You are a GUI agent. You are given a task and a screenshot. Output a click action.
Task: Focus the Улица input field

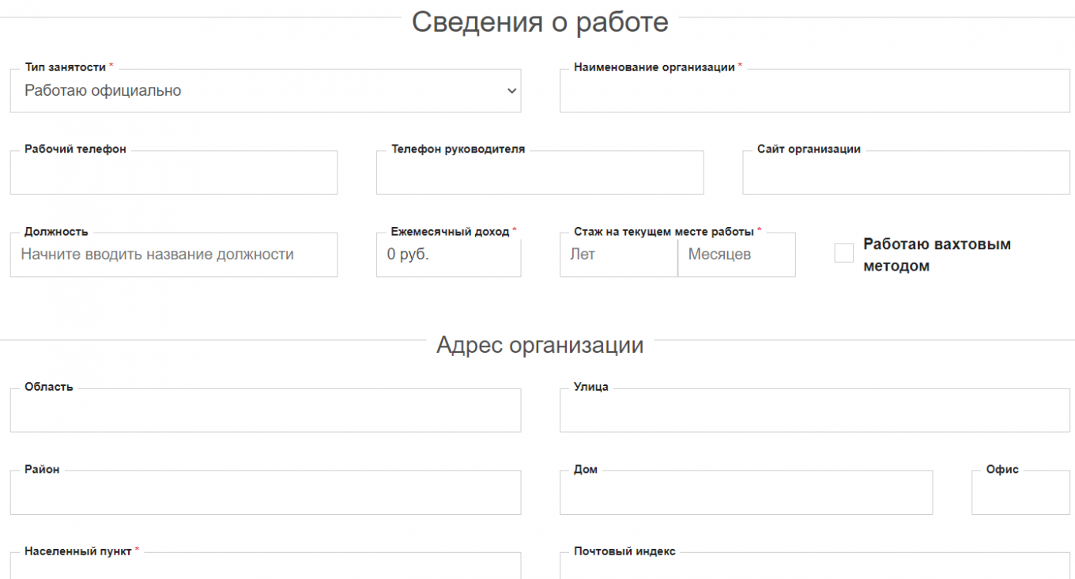click(814, 411)
